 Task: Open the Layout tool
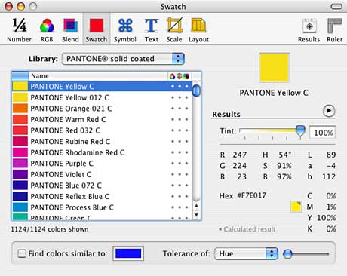(198, 30)
